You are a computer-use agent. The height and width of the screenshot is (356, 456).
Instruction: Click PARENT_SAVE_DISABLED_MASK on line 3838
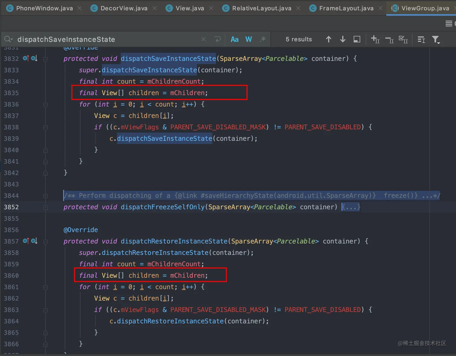click(218, 127)
